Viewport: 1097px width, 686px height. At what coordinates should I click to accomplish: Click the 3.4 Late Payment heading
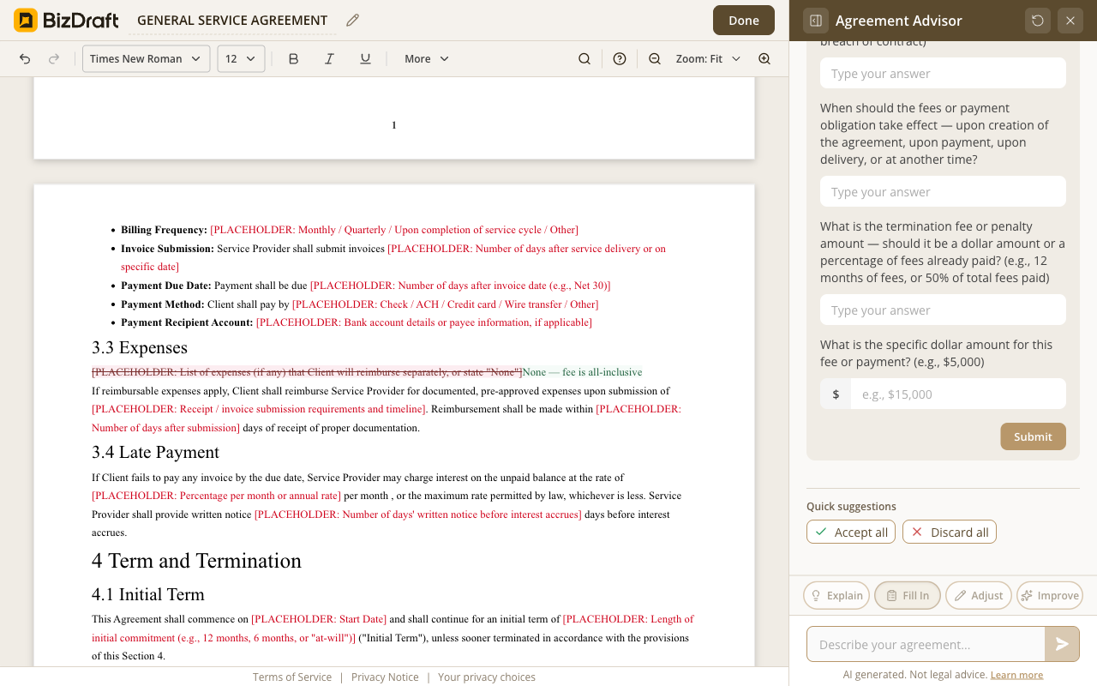pyautogui.click(x=156, y=452)
